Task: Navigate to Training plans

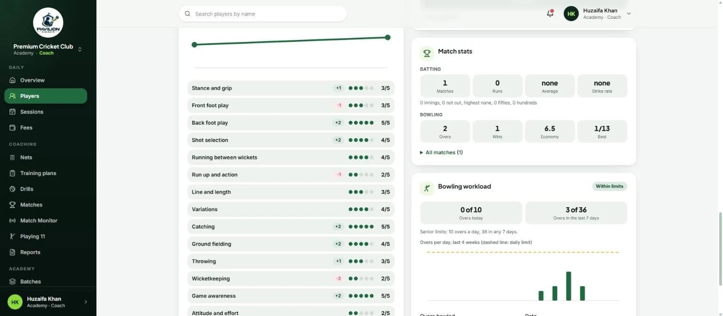Action: [x=46, y=173]
